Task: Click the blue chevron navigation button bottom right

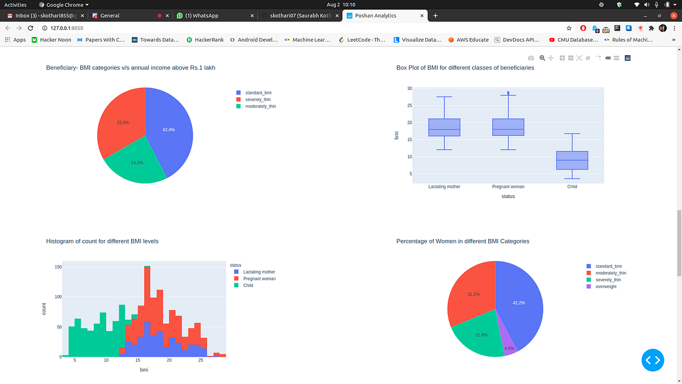Action: (x=652, y=360)
